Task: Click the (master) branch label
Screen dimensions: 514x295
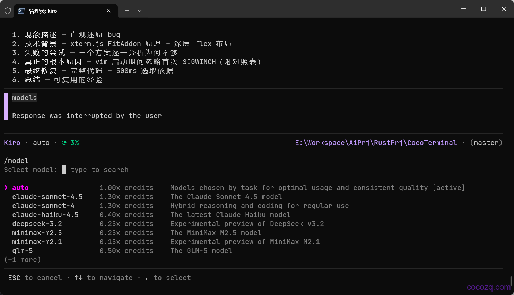Action: click(x=486, y=143)
